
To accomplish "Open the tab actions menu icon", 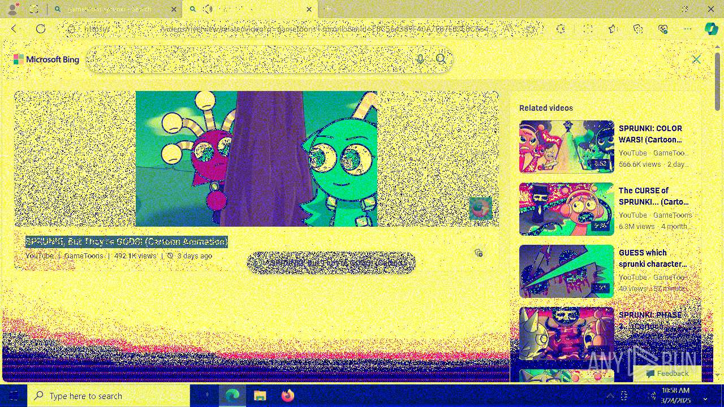I will tap(34, 9).
